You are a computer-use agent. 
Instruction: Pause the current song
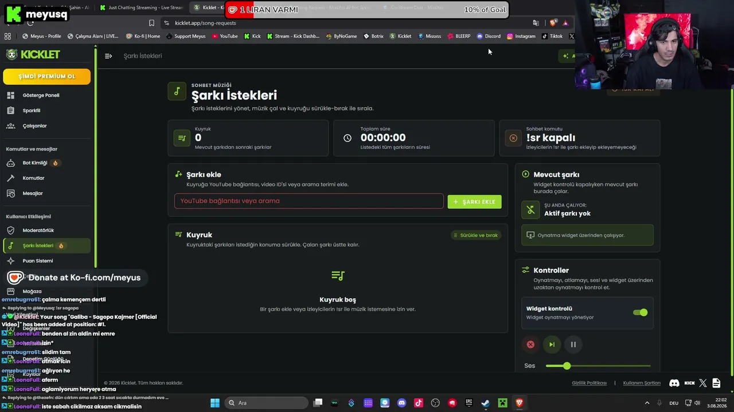click(x=573, y=344)
